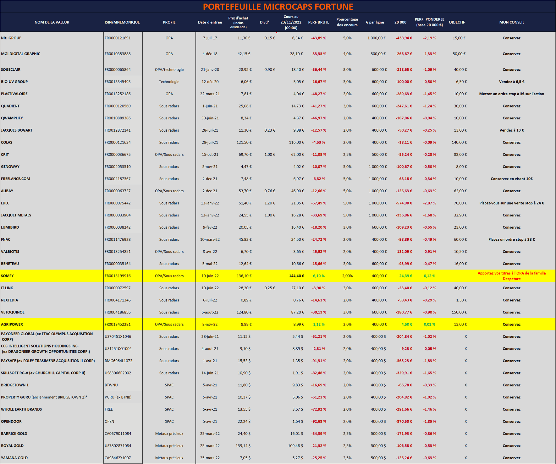The image size is (556, 464).
Task: Click the QUADIENT name cell
Action: coord(10,106)
